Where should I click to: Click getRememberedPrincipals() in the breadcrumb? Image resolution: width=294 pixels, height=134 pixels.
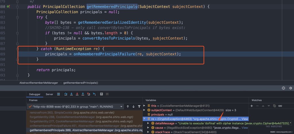(x=81, y=83)
